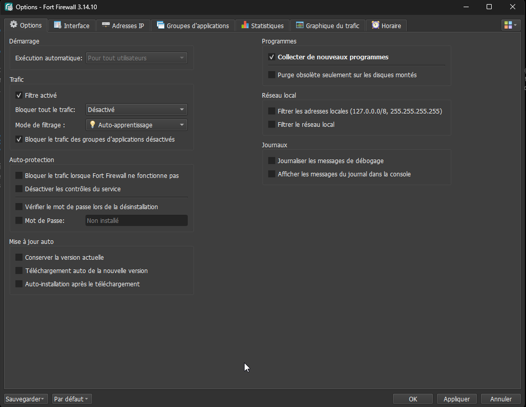The image size is (526, 407).
Task: Click the Statistiques bar chart icon
Action: 245,26
